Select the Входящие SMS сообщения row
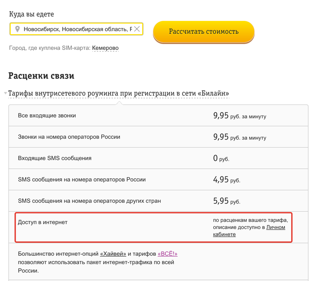This screenshot has width=316, height=281. 158,158
